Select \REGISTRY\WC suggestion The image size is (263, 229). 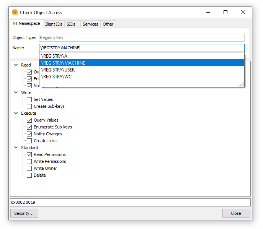point(142,76)
